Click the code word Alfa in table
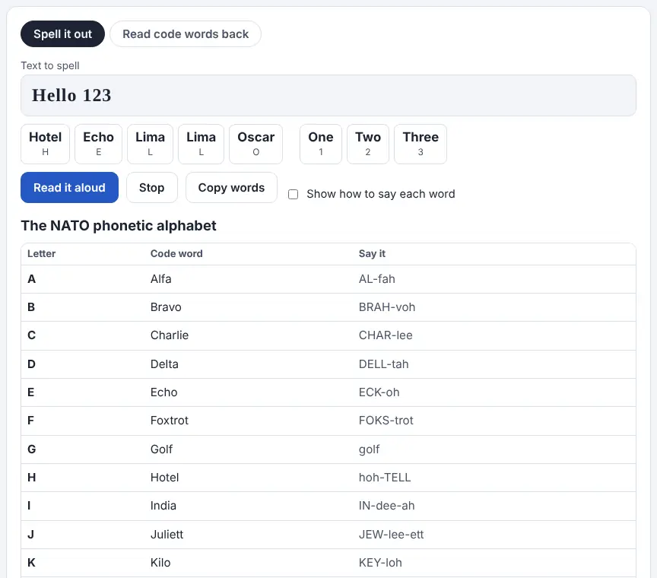This screenshot has width=657, height=578. 161,278
